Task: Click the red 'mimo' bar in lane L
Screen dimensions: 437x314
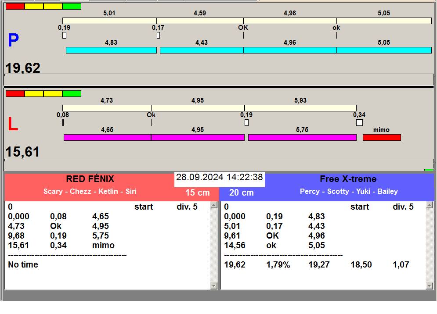Action: (x=382, y=138)
